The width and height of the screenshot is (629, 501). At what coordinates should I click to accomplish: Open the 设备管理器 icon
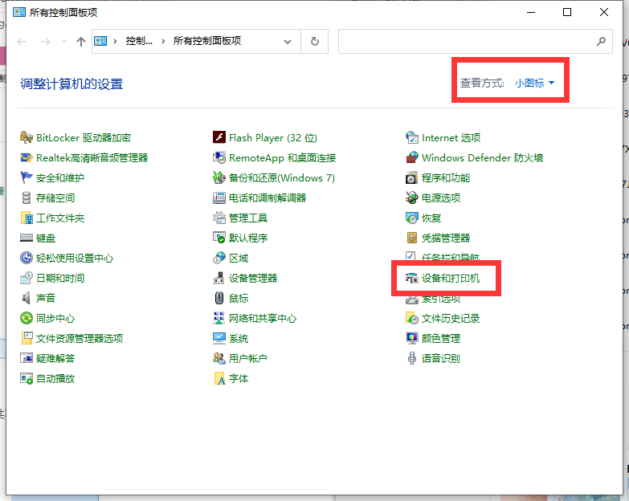click(x=219, y=278)
